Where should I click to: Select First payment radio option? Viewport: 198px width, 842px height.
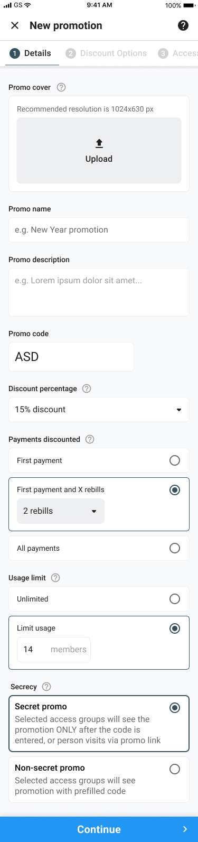click(174, 460)
